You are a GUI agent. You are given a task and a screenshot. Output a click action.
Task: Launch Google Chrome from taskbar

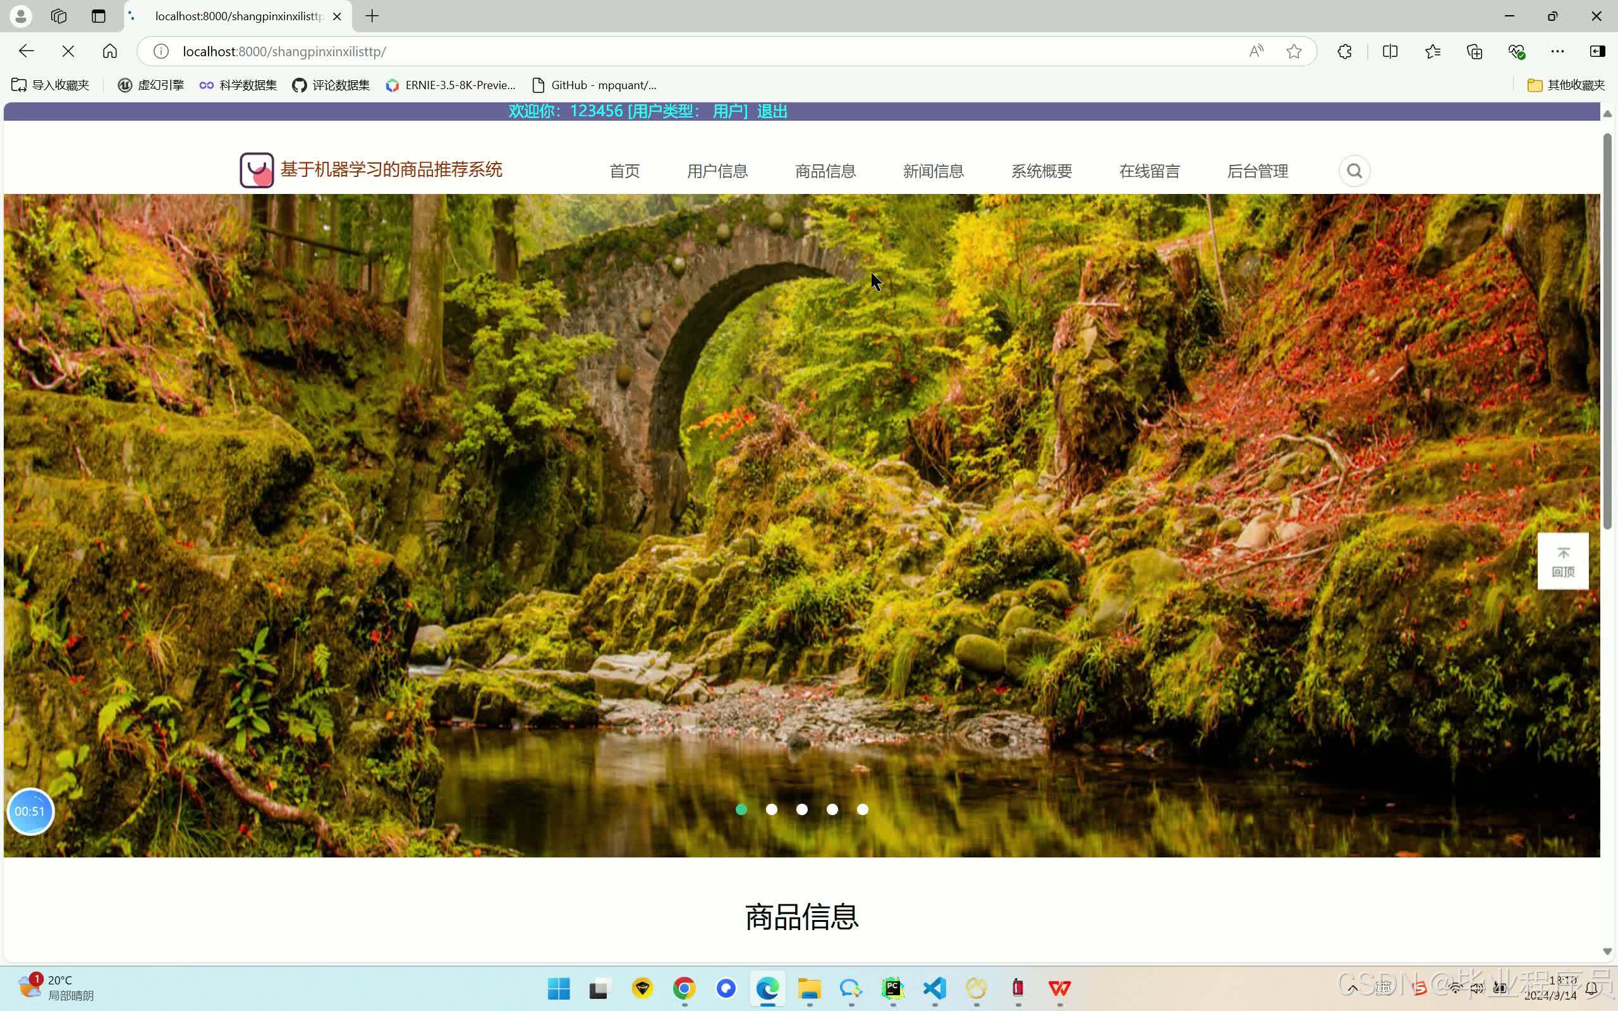click(x=684, y=988)
